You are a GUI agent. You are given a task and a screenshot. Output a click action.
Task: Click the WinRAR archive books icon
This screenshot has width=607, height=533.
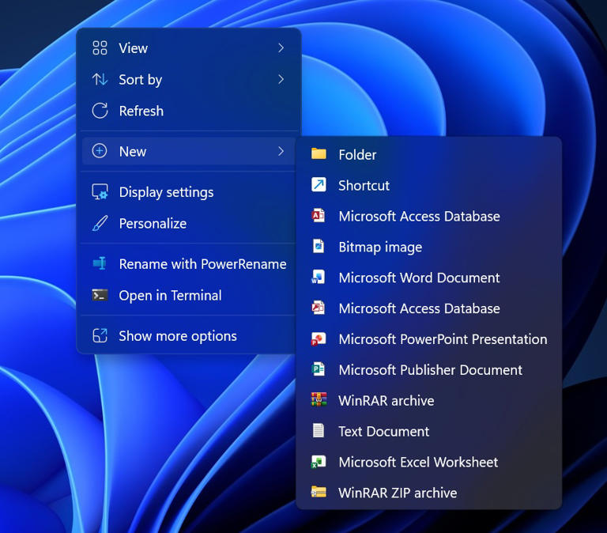(x=319, y=400)
